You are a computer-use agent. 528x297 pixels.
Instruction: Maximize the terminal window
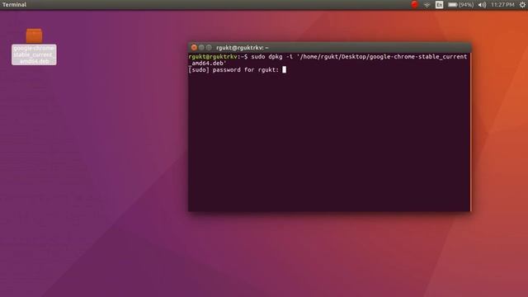pos(209,48)
